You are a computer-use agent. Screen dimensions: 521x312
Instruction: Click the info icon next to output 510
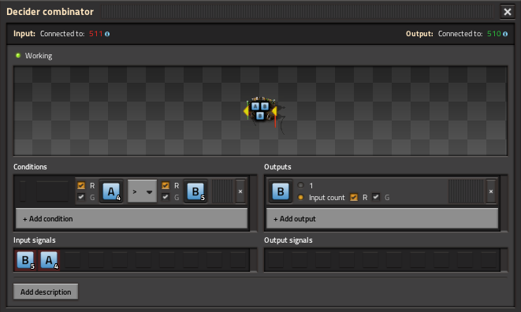505,34
